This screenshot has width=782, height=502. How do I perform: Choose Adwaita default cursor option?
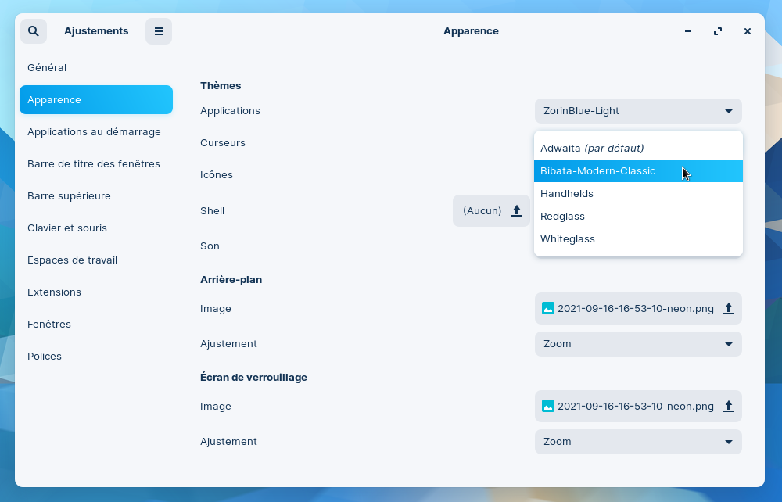coord(592,148)
